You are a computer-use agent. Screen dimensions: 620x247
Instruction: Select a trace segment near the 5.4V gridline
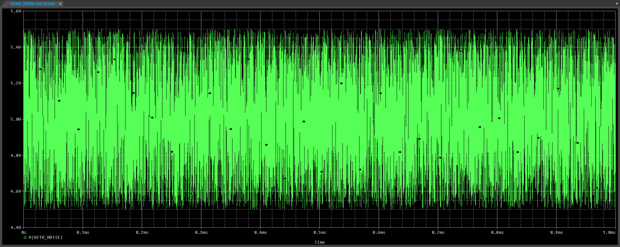pos(161,48)
